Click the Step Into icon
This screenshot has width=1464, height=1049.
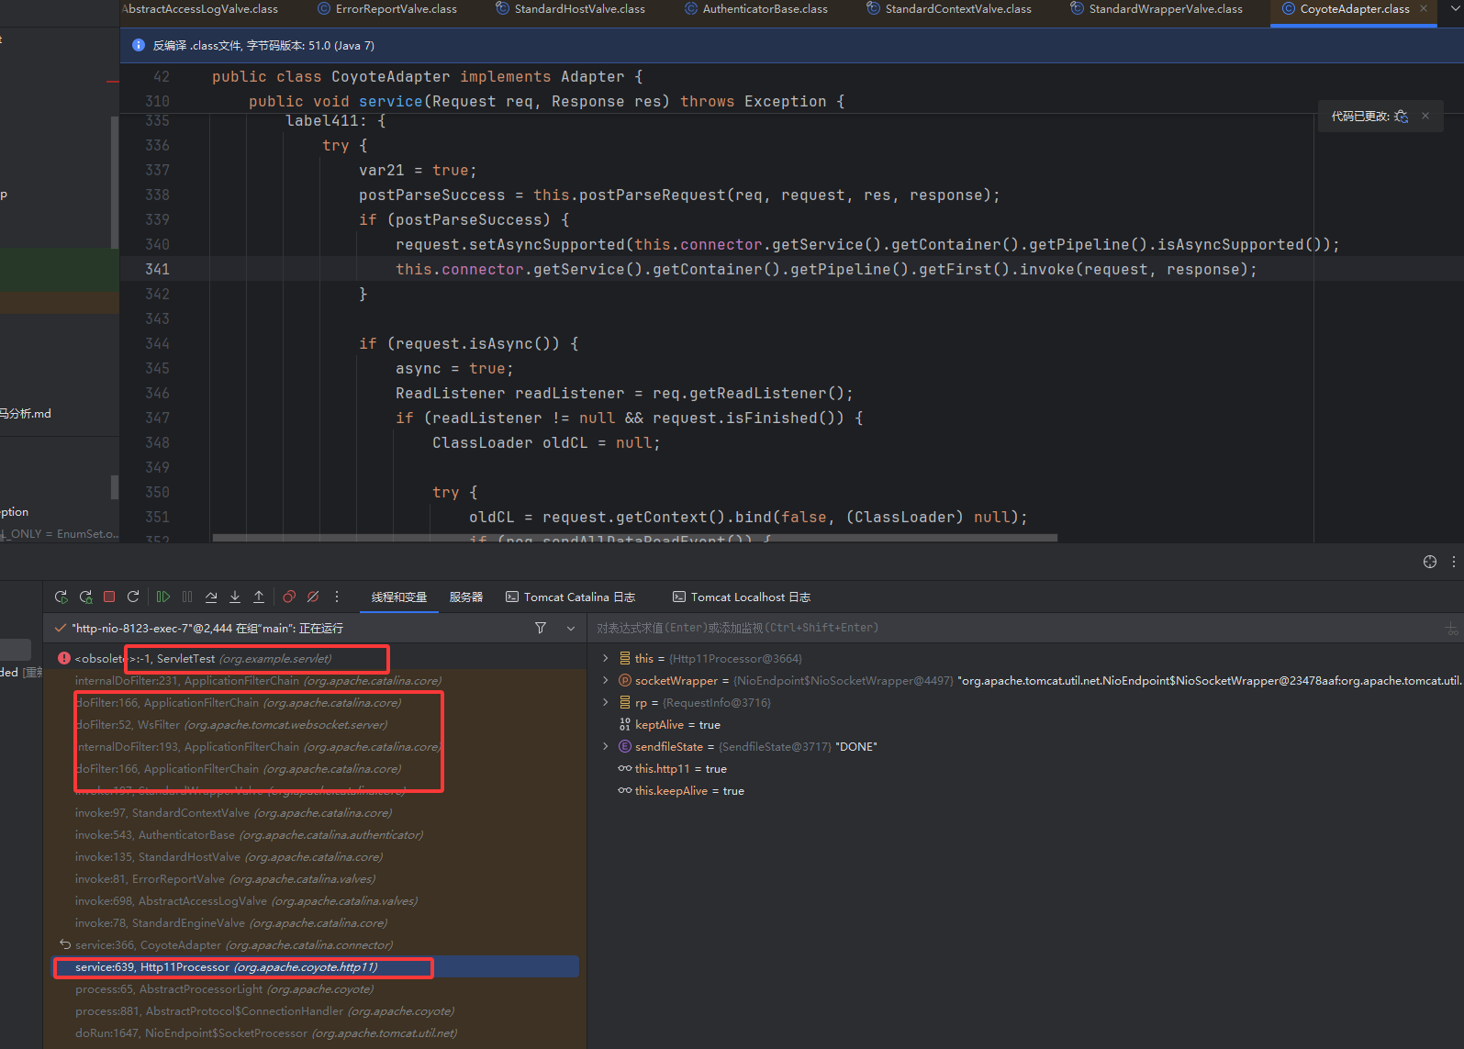coord(235,597)
